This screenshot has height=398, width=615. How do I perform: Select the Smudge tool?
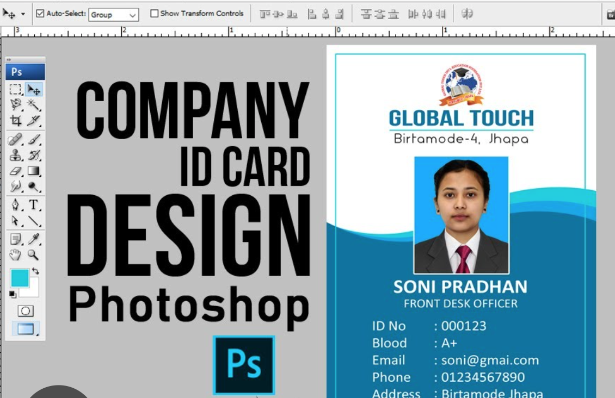click(x=16, y=186)
